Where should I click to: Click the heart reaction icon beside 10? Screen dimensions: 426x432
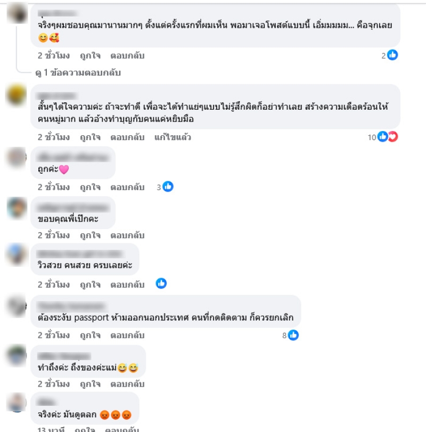(x=394, y=137)
